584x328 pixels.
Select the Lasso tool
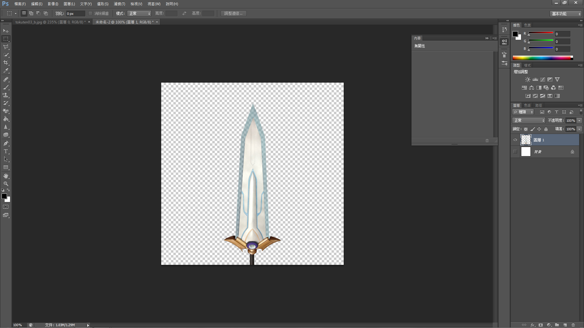click(x=6, y=47)
